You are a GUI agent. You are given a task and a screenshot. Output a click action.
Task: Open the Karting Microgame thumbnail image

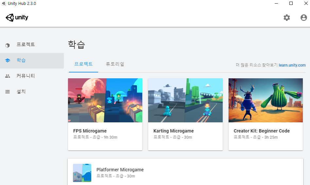click(185, 100)
